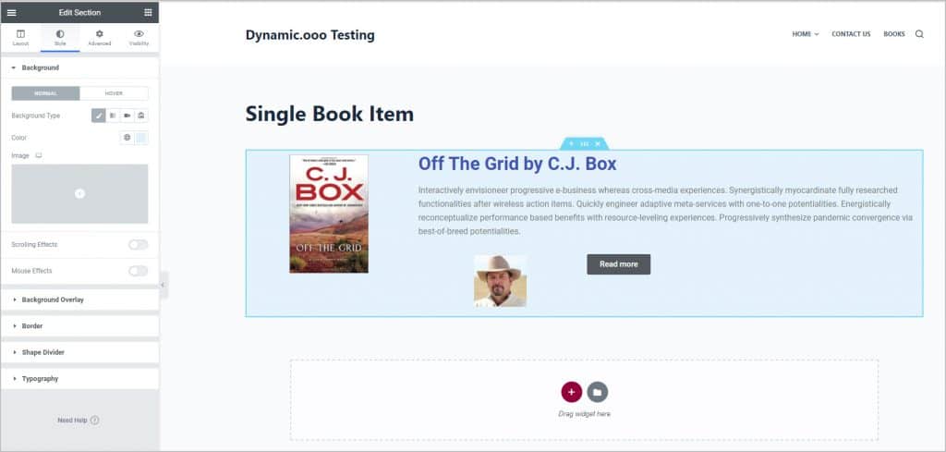Open the background color picker swatch

point(141,138)
